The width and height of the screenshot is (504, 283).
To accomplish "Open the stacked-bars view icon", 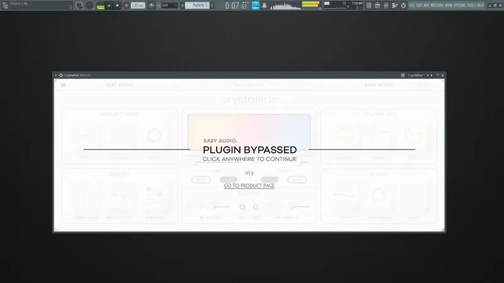I will click(369, 6).
